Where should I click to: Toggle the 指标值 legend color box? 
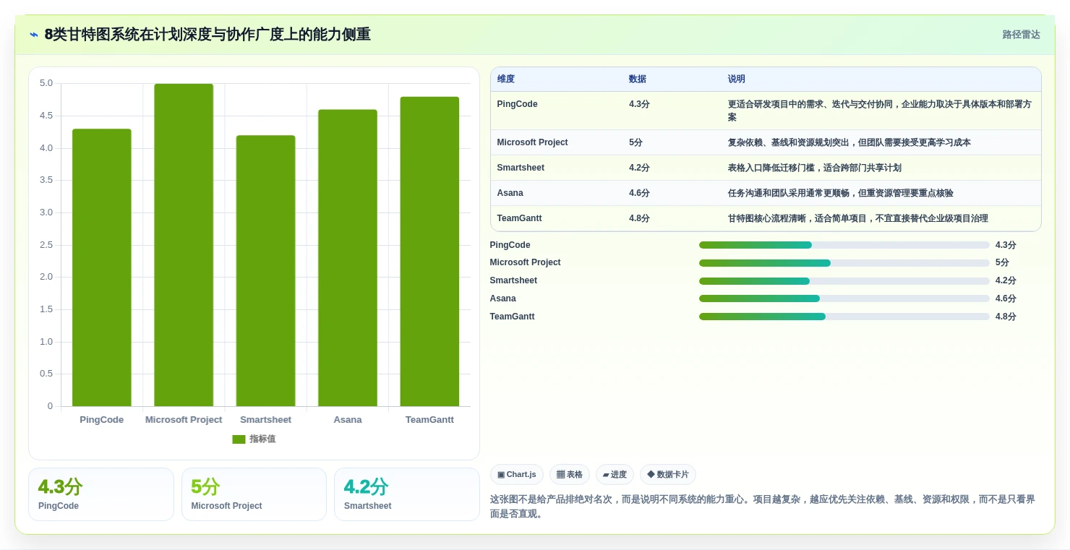239,439
